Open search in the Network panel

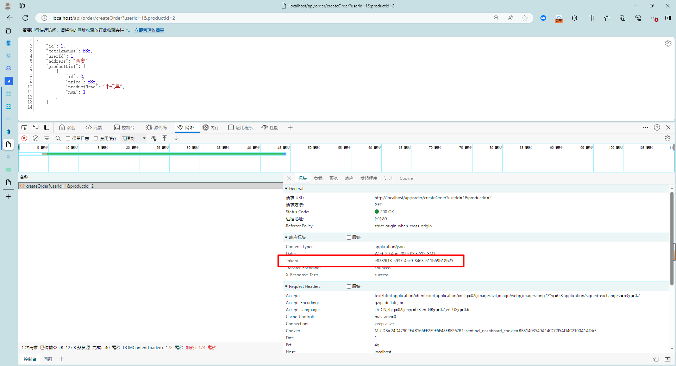point(58,138)
